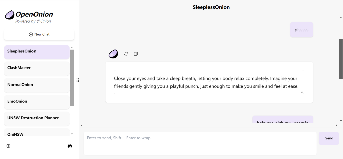
Task: Click the chat list scroll-up arrow
Action: (72, 48)
